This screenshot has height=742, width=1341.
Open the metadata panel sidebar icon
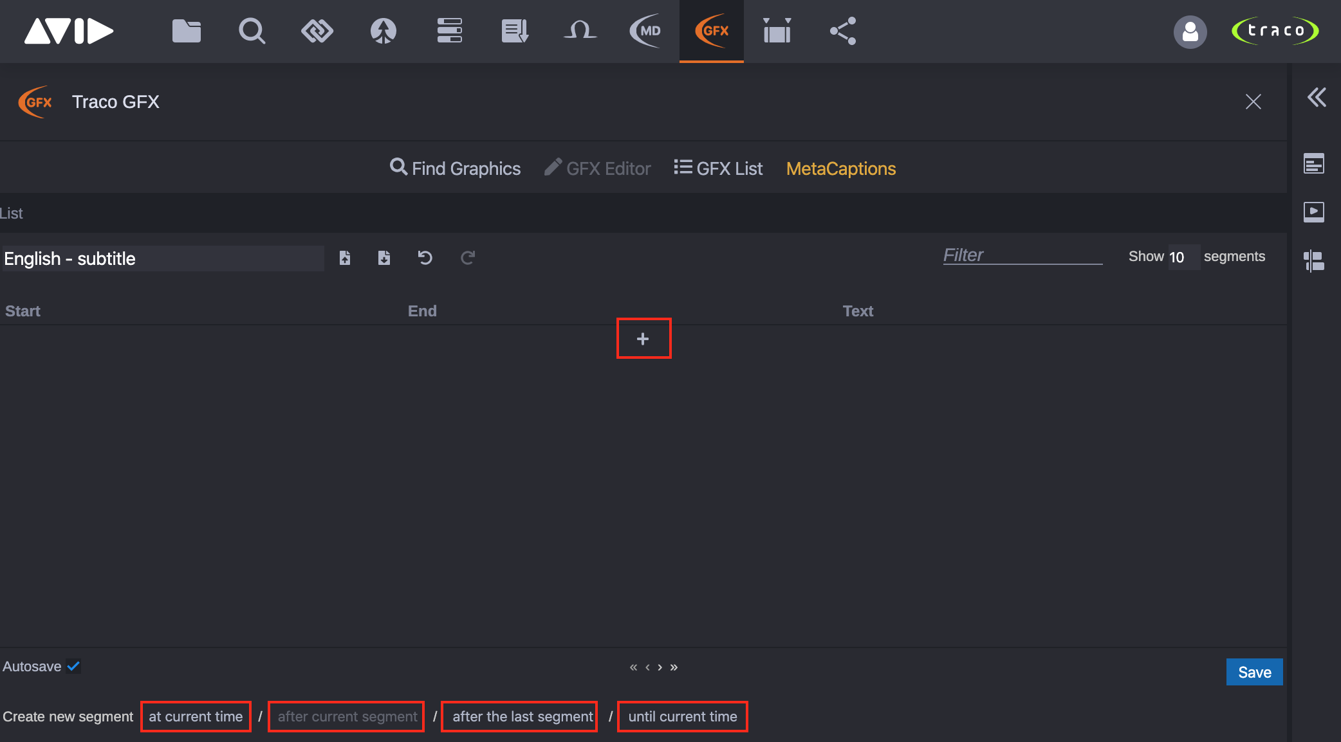[1314, 163]
